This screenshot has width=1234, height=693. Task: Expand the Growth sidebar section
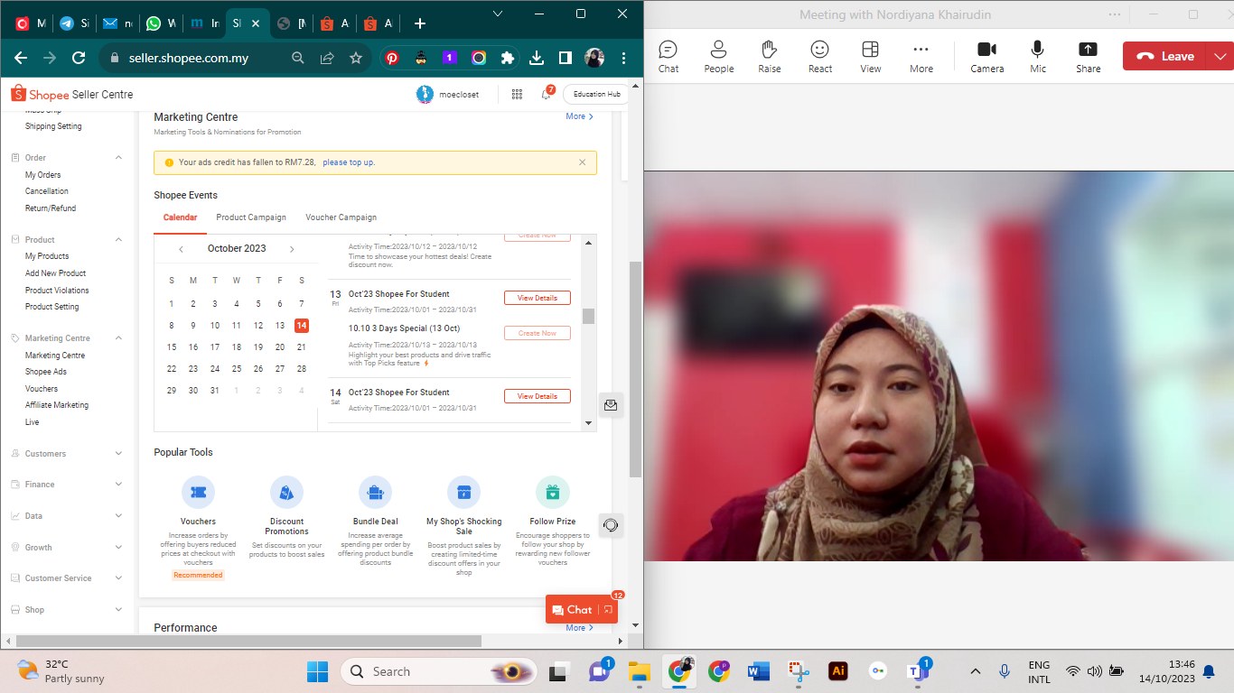tap(118, 548)
